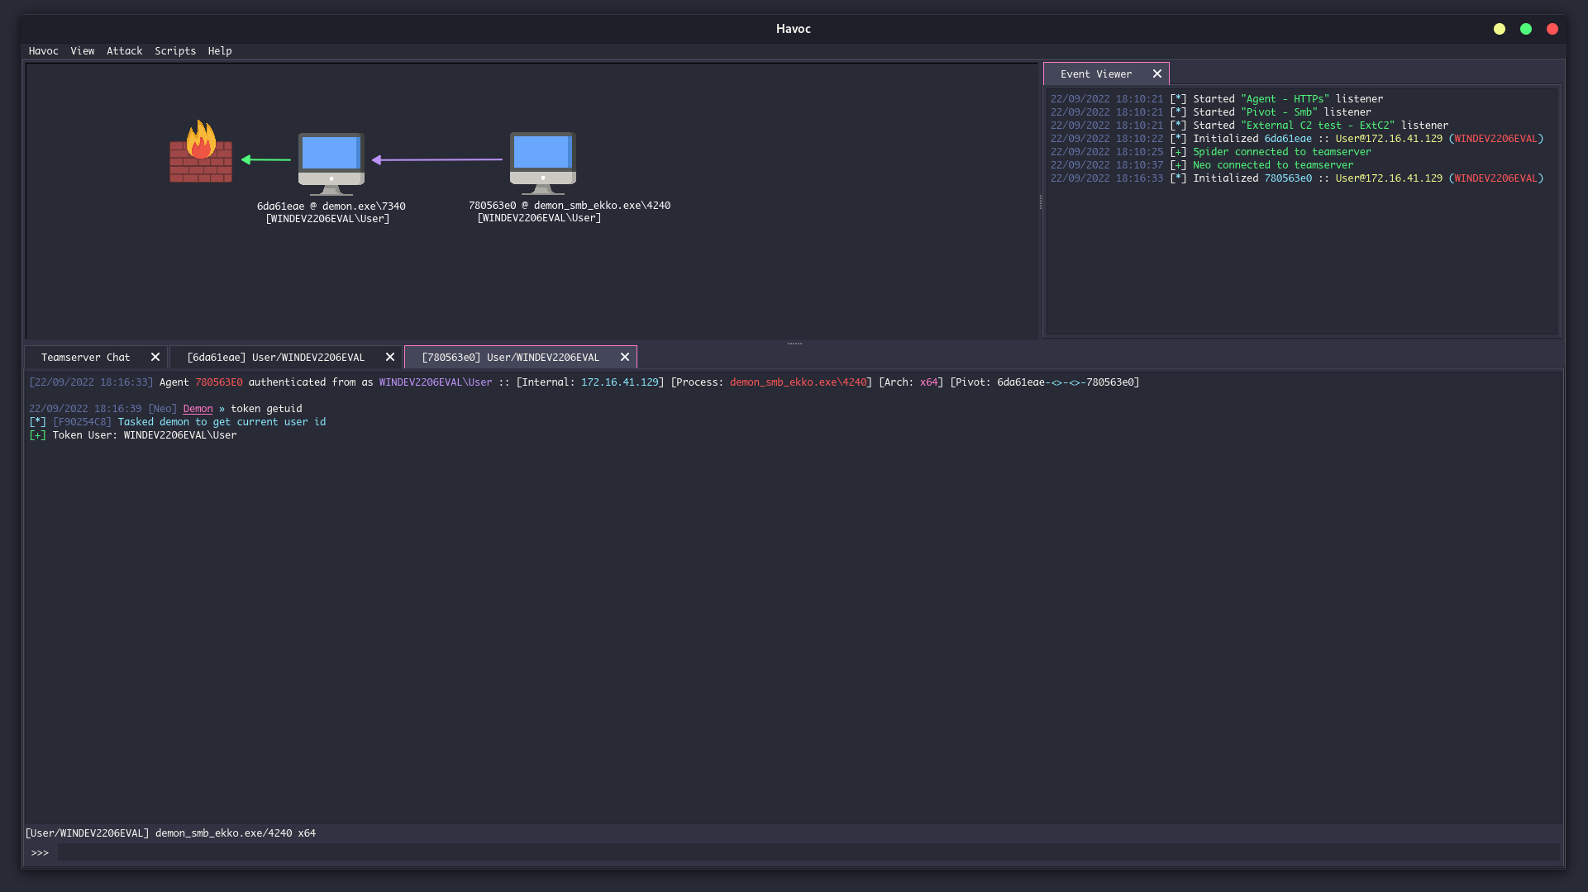Click the Demon link in console output
The width and height of the screenshot is (1588, 892).
tap(198, 409)
